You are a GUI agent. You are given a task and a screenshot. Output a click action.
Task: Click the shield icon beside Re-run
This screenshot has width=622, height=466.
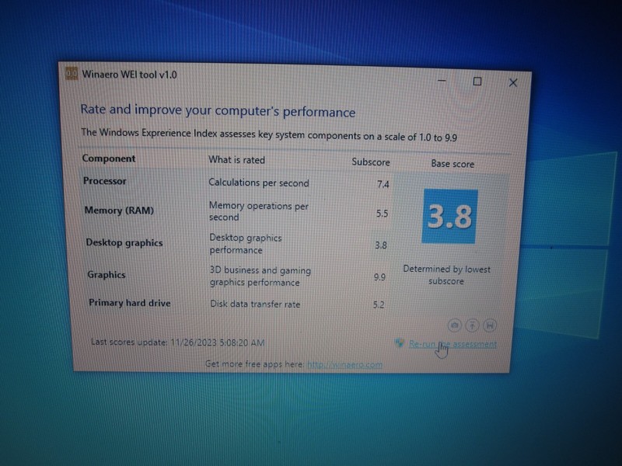tap(400, 343)
